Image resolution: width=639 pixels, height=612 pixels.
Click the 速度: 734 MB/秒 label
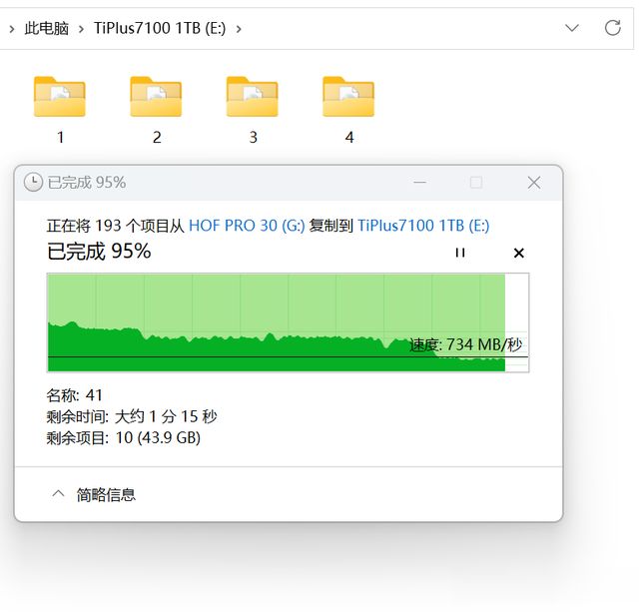point(466,344)
